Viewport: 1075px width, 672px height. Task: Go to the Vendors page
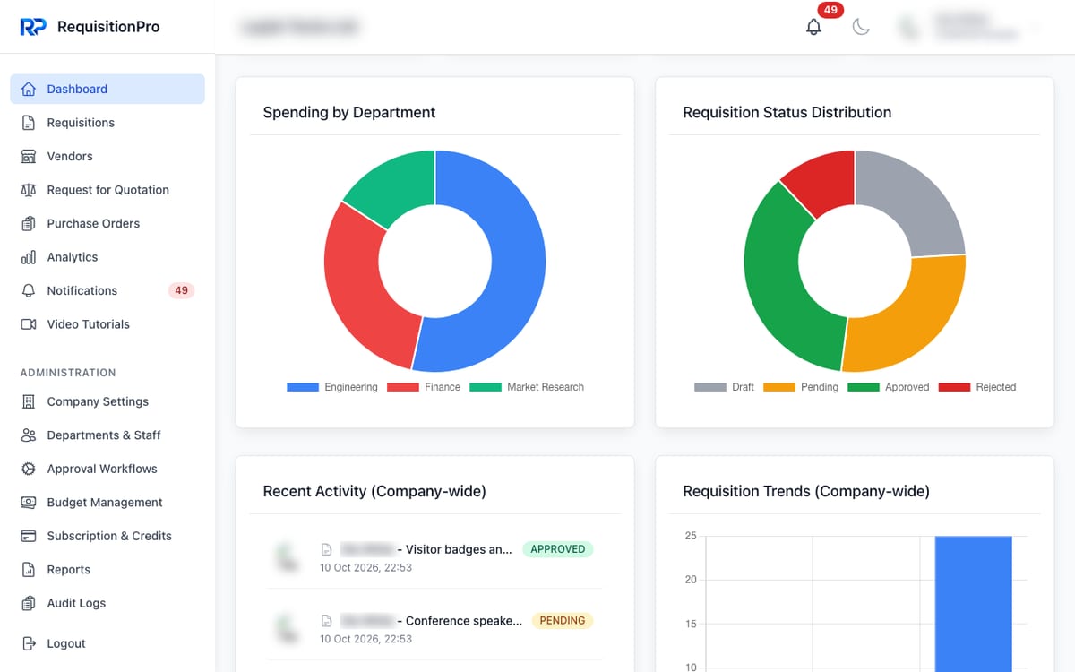[x=107, y=156]
